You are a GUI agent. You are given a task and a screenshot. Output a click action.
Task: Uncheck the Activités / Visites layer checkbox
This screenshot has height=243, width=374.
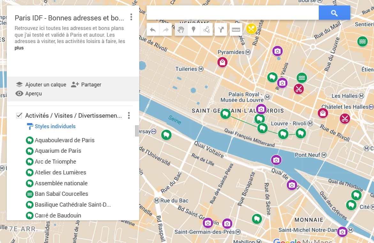(x=19, y=115)
